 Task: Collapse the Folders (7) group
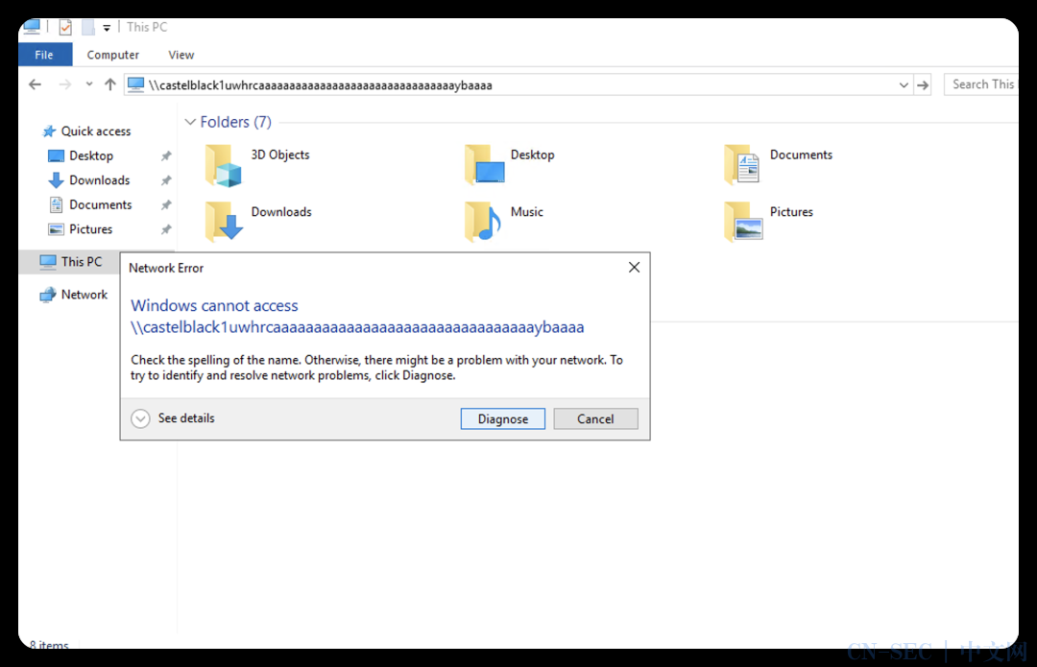190,122
